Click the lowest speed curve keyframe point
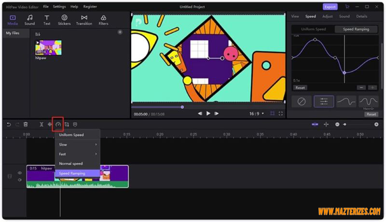386x222 pixels. [345, 73]
